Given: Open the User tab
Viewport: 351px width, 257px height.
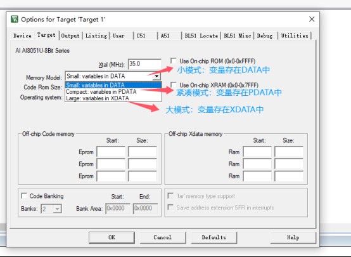Looking at the screenshot, I should pos(121,36).
